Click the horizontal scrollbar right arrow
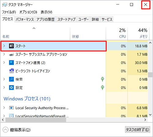 coord(145,120)
